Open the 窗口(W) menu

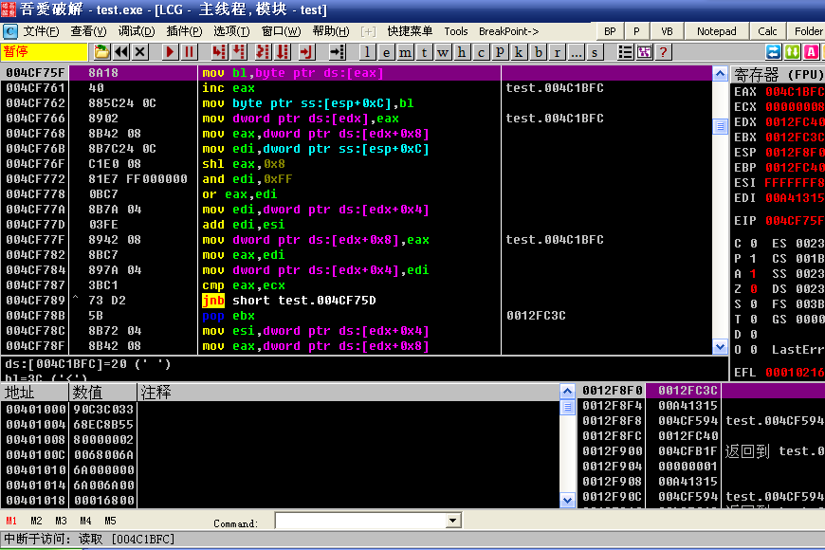tap(281, 31)
